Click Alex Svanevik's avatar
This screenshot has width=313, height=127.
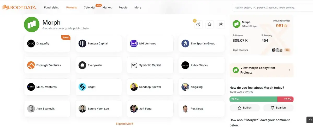click(x=31, y=109)
